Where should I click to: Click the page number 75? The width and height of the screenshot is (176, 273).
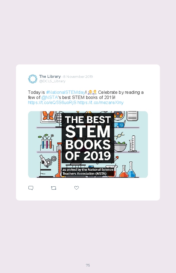coord(88,265)
